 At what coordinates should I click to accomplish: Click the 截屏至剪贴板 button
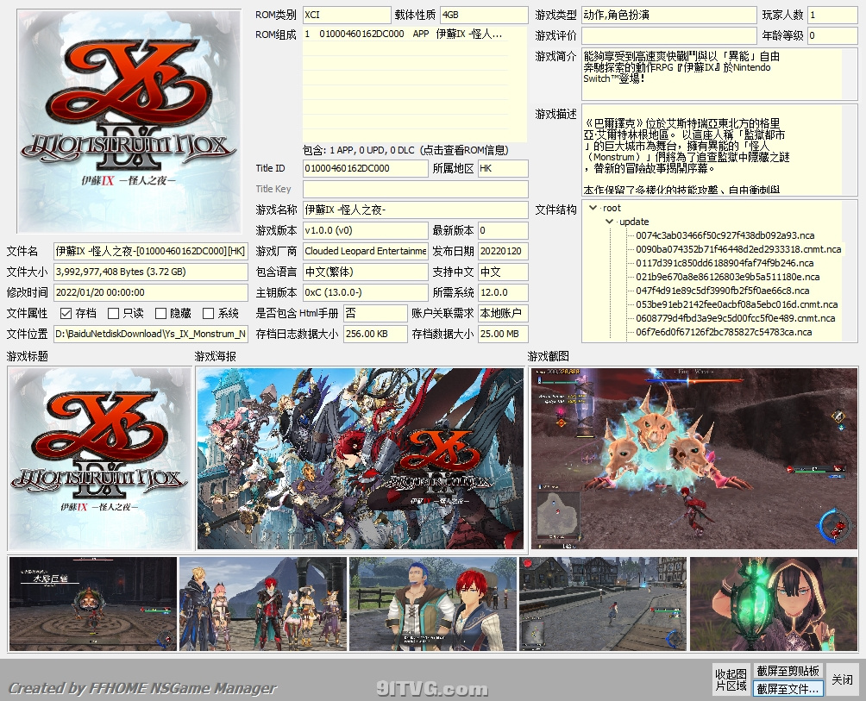[x=788, y=671]
